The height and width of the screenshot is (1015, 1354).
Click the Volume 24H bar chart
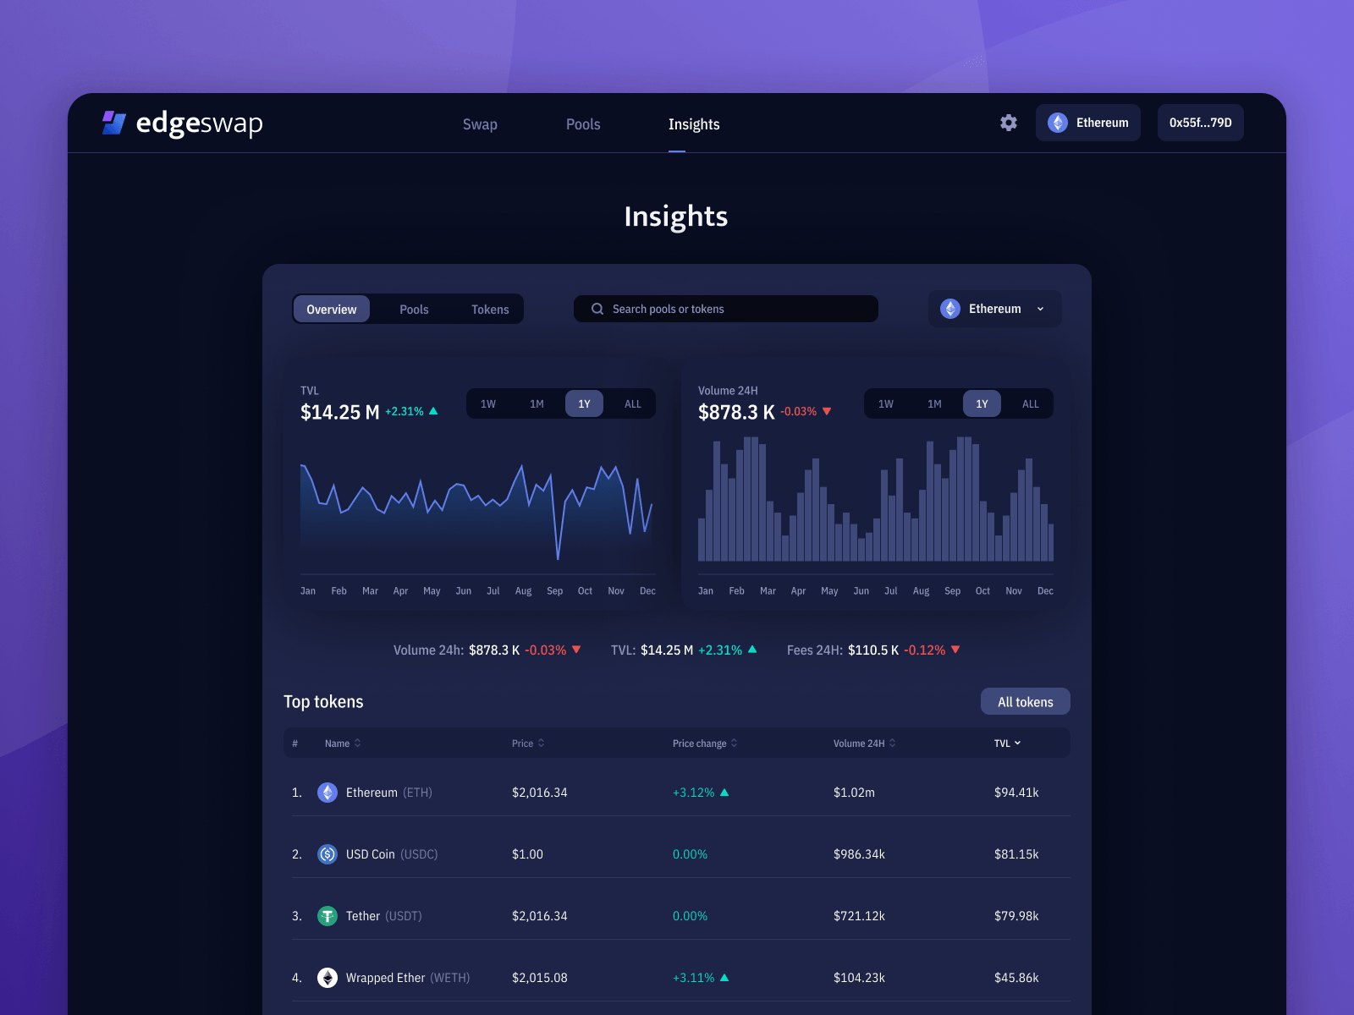pos(876,499)
